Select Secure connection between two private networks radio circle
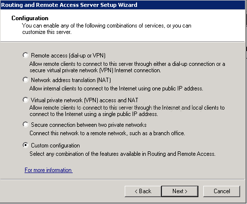 [26, 124]
